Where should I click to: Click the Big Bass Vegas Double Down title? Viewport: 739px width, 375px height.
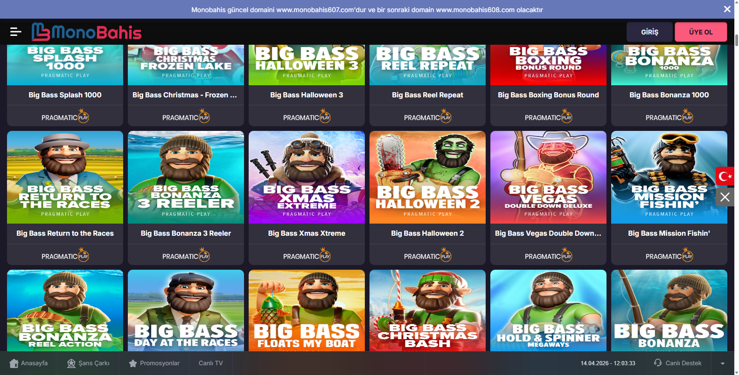coord(548,233)
